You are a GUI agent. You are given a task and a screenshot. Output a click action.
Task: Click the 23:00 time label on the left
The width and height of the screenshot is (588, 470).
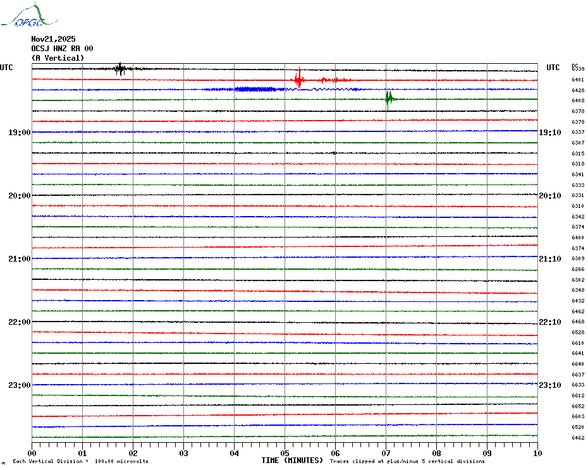coord(20,385)
